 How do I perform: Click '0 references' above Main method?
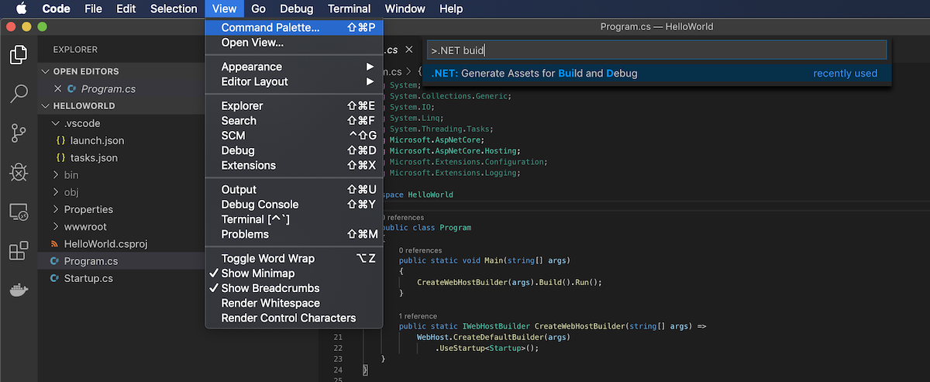(x=419, y=251)
